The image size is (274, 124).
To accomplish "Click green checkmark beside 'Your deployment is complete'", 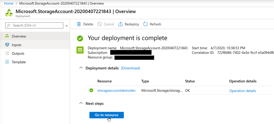I will click(x=80, y=38).
